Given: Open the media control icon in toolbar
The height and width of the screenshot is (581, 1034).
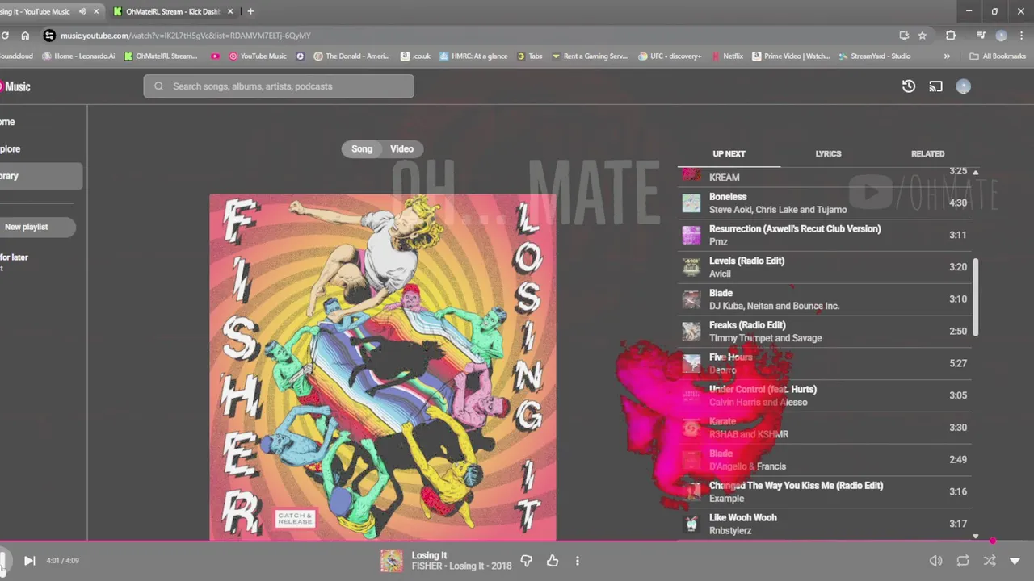Looking at the screenshot, I should click(x=981, y=36).
